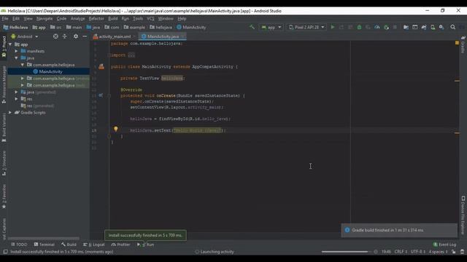Click the Debug app bug icon
The image size is (467, 262).
click(x=359, y=27)
